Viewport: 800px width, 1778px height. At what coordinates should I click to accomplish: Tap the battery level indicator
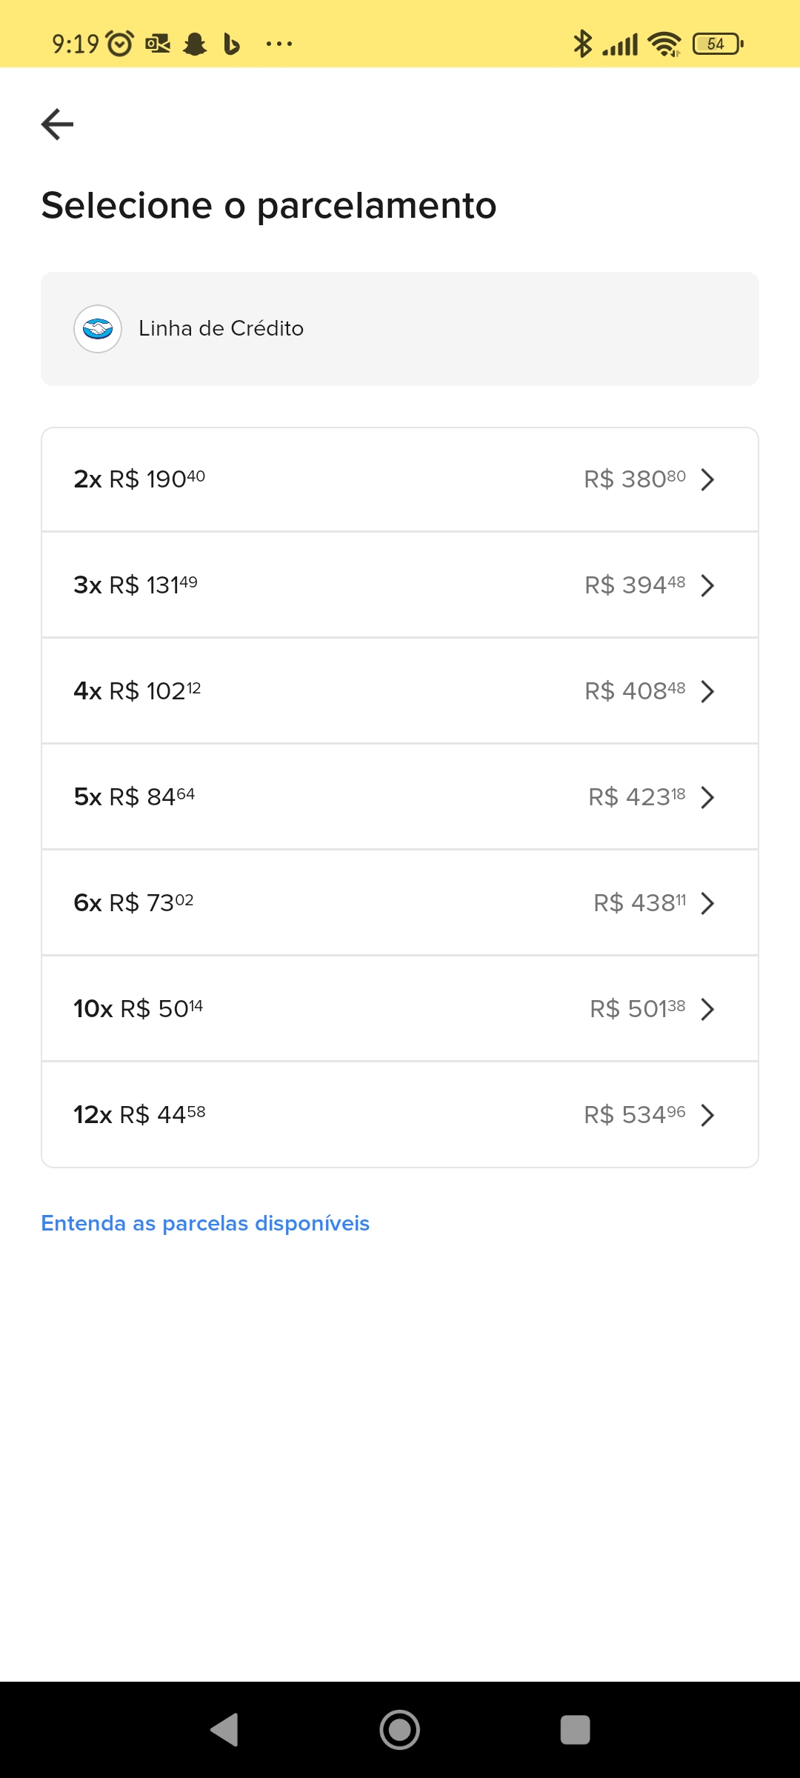(x=717, y=44)
